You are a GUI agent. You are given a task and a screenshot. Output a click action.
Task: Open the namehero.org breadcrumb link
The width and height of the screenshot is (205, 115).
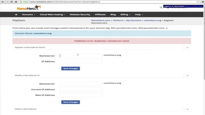152,20
